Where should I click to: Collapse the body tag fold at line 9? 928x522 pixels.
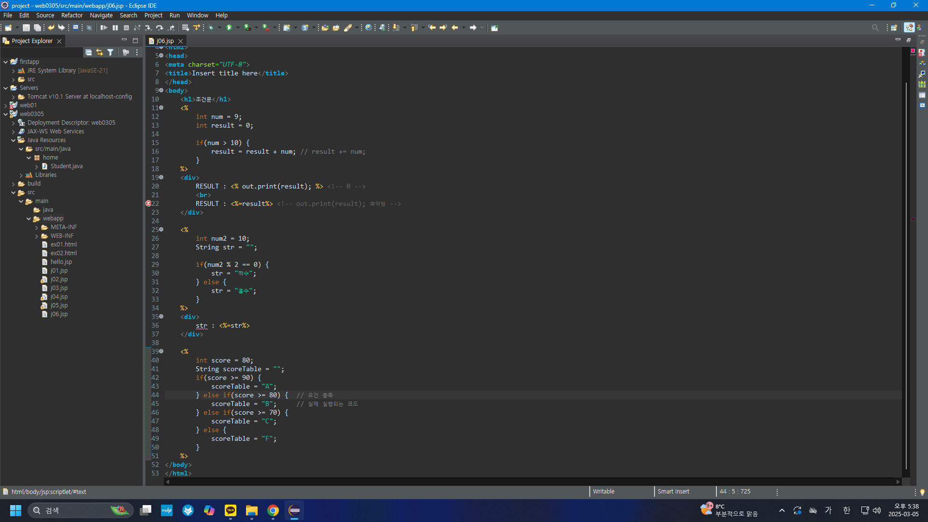click(161, 90)
